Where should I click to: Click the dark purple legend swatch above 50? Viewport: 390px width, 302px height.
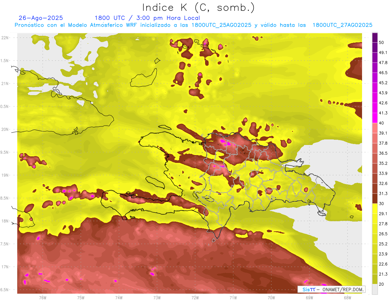(375, 37)
